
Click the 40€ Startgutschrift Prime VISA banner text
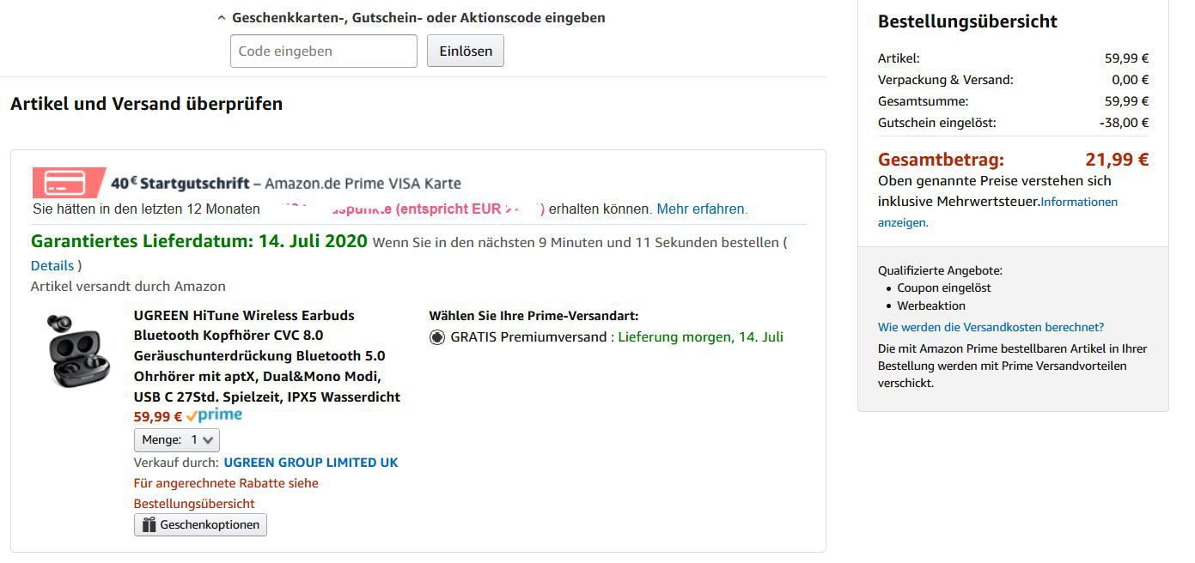(286, 183)
